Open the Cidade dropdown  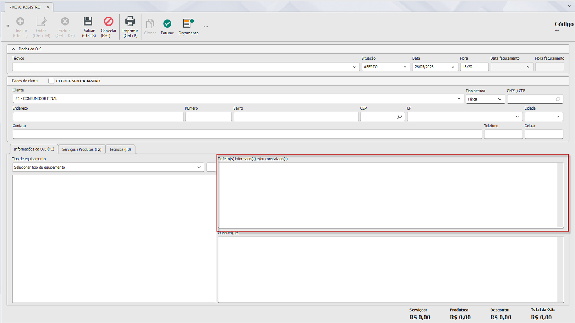[558, 117]
